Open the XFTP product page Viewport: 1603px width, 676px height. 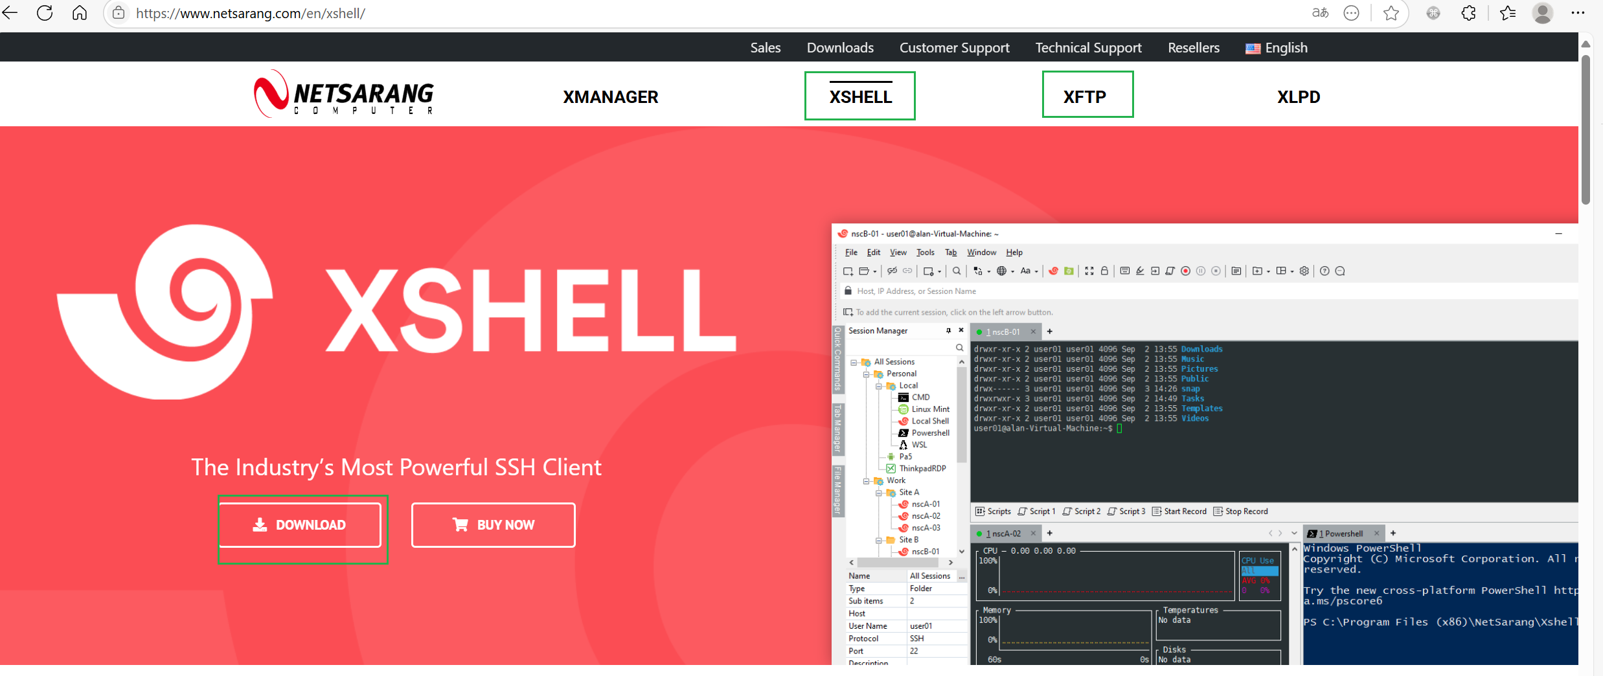(x=1085, y=97)
